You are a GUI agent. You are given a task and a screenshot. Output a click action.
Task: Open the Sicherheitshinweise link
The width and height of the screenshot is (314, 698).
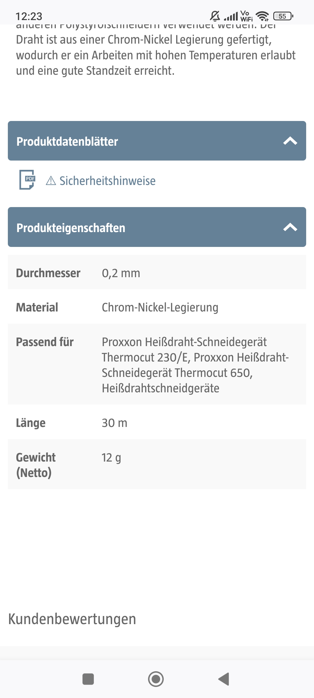pos(108,181)
